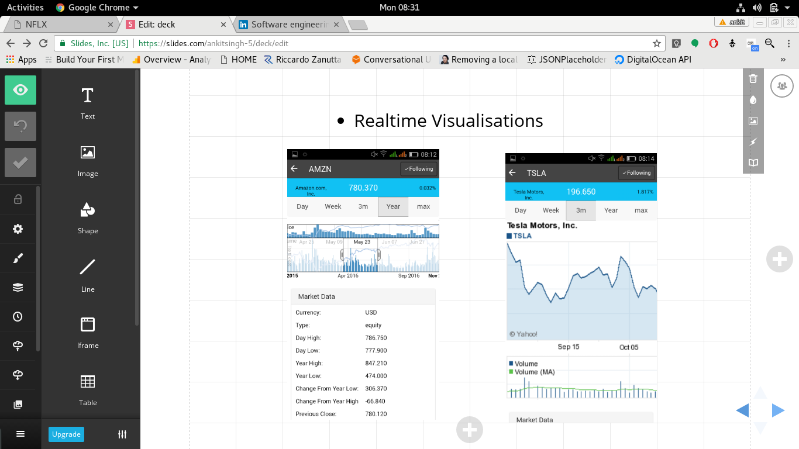799x449 pixels.
Task: Click the collaborators people icon
Action: tap(782, 86)
